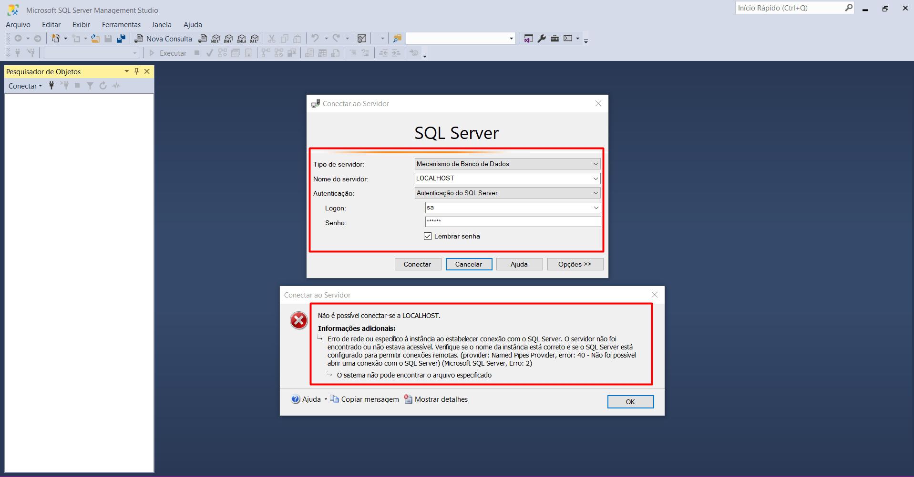Click the XMLA query icon

(241, 39)
